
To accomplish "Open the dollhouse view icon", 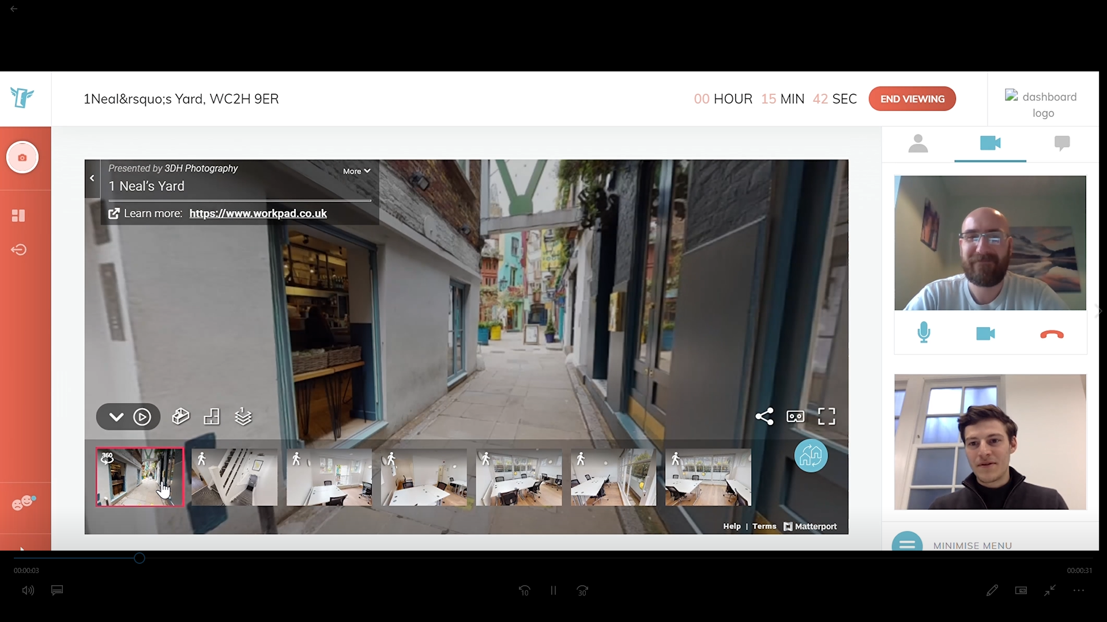I will pos(180,416).
